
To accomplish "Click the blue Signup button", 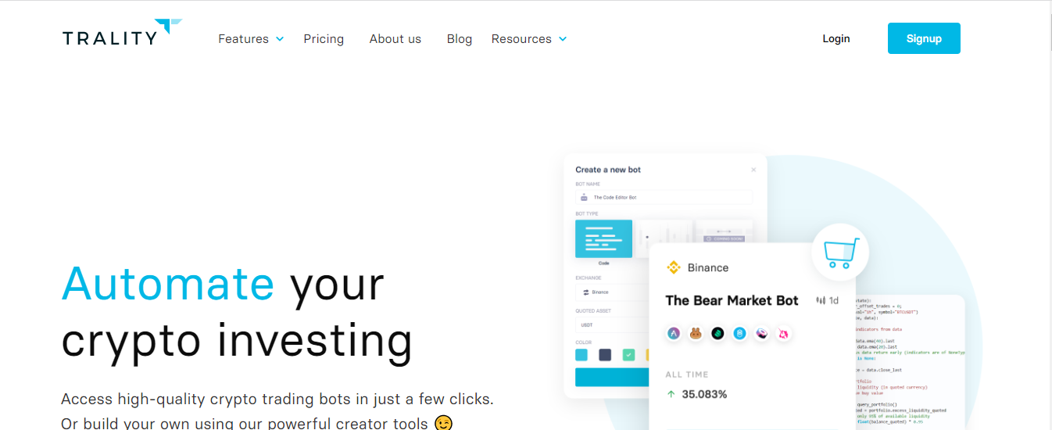I will tap(924, 38).
